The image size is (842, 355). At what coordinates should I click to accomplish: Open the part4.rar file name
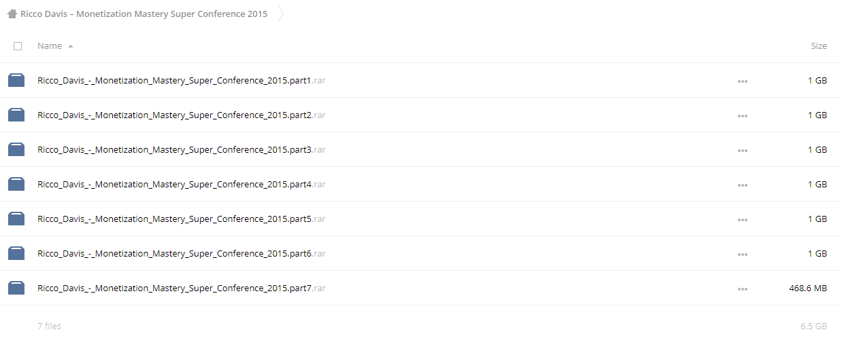click(182, 184)
